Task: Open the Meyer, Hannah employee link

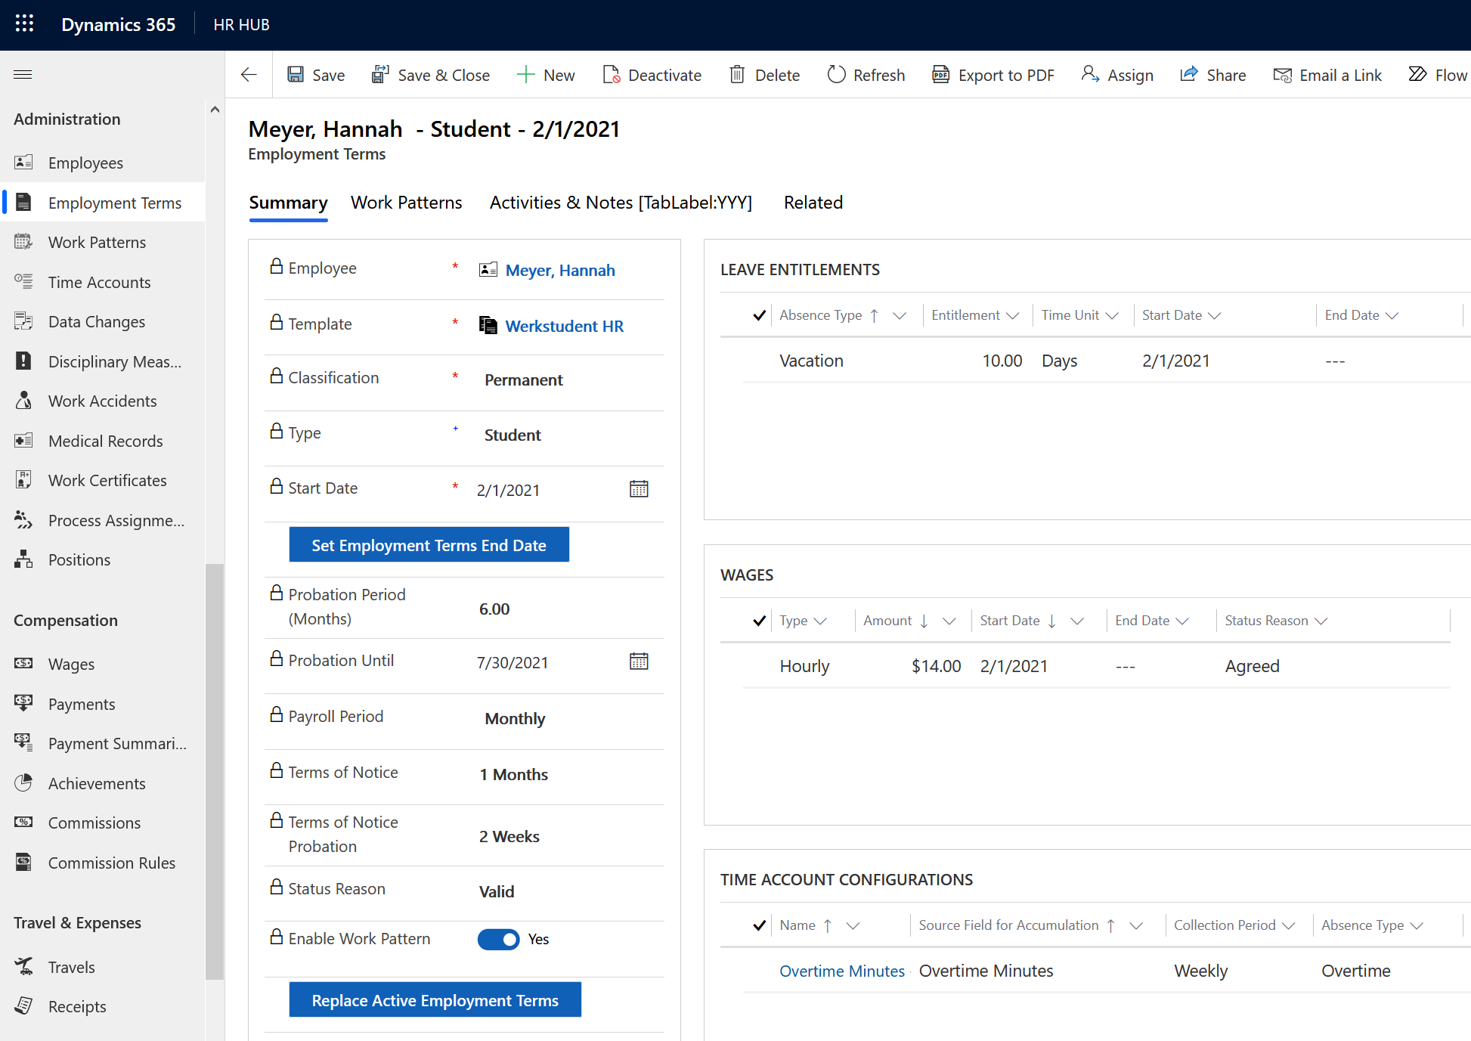Action: point(560,270)
